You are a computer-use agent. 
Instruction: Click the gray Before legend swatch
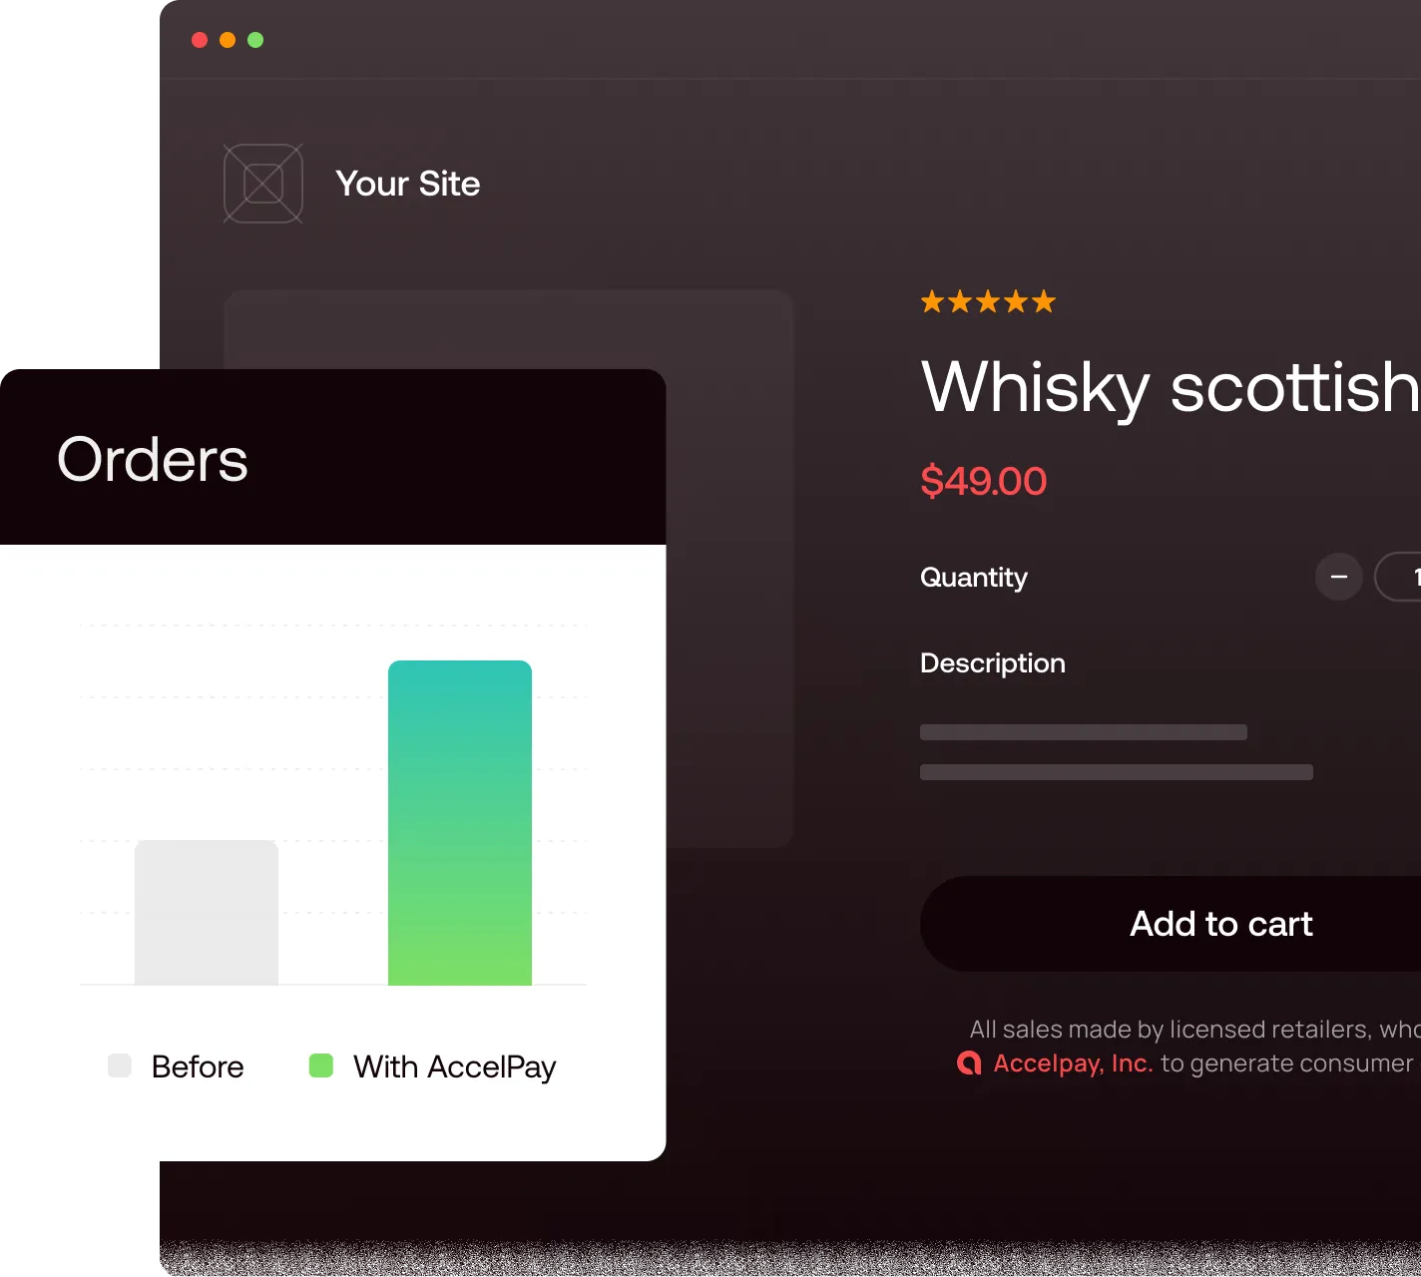(x=120, y=1065)
